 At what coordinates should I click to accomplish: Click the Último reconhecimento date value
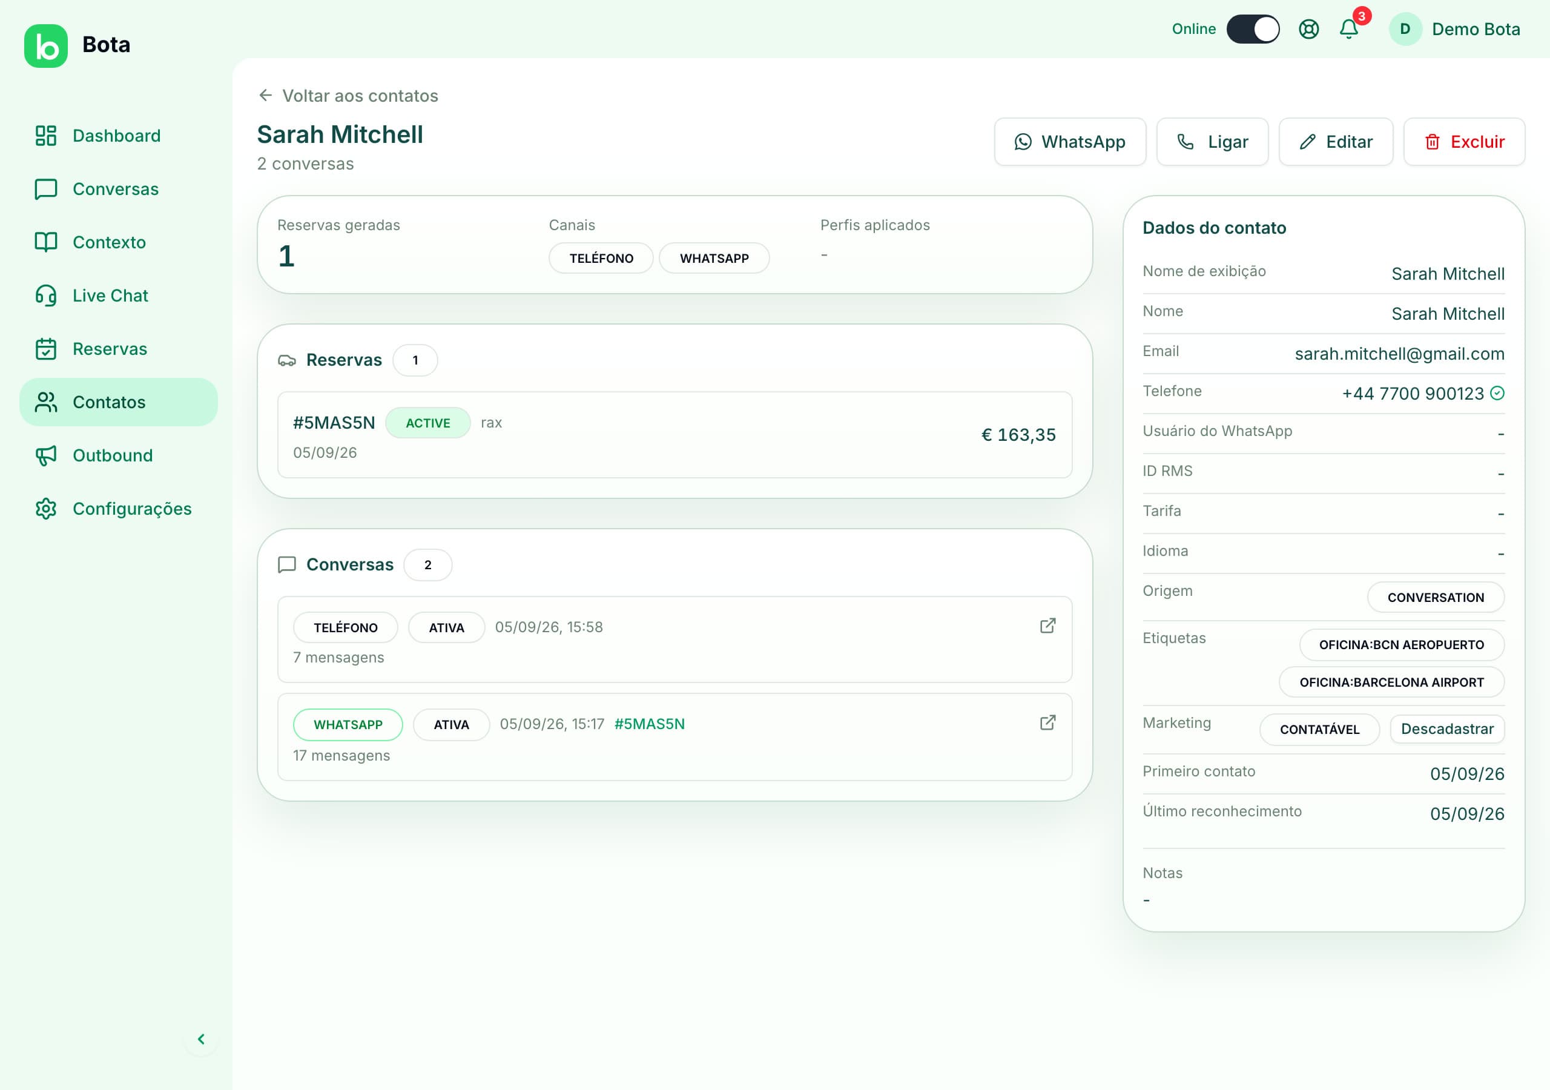point(1467,814)
